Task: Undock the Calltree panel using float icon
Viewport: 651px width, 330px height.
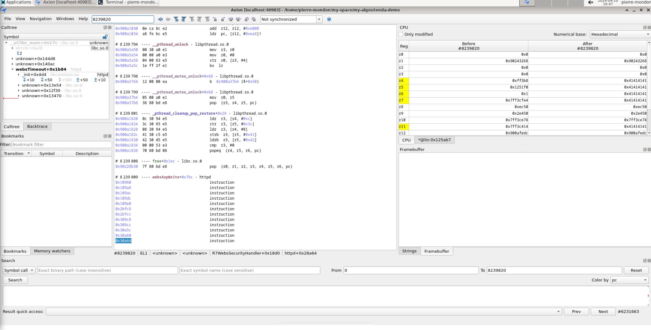Action: pos(105,28)
